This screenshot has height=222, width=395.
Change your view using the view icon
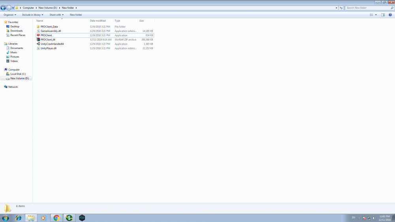tap(371, 15)
